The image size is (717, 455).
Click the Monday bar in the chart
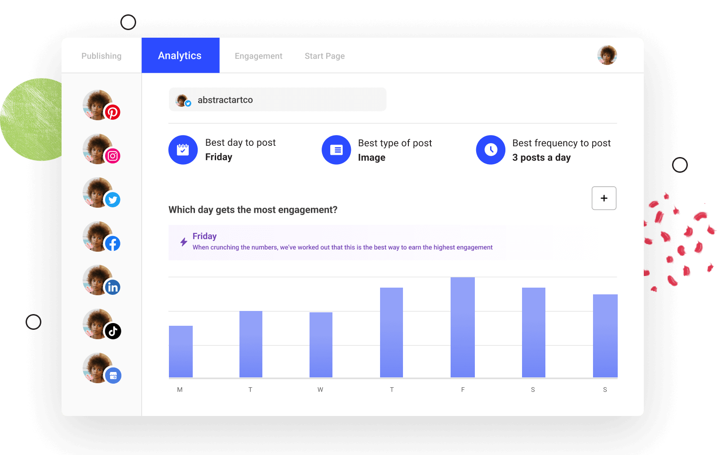click(181, 351)
